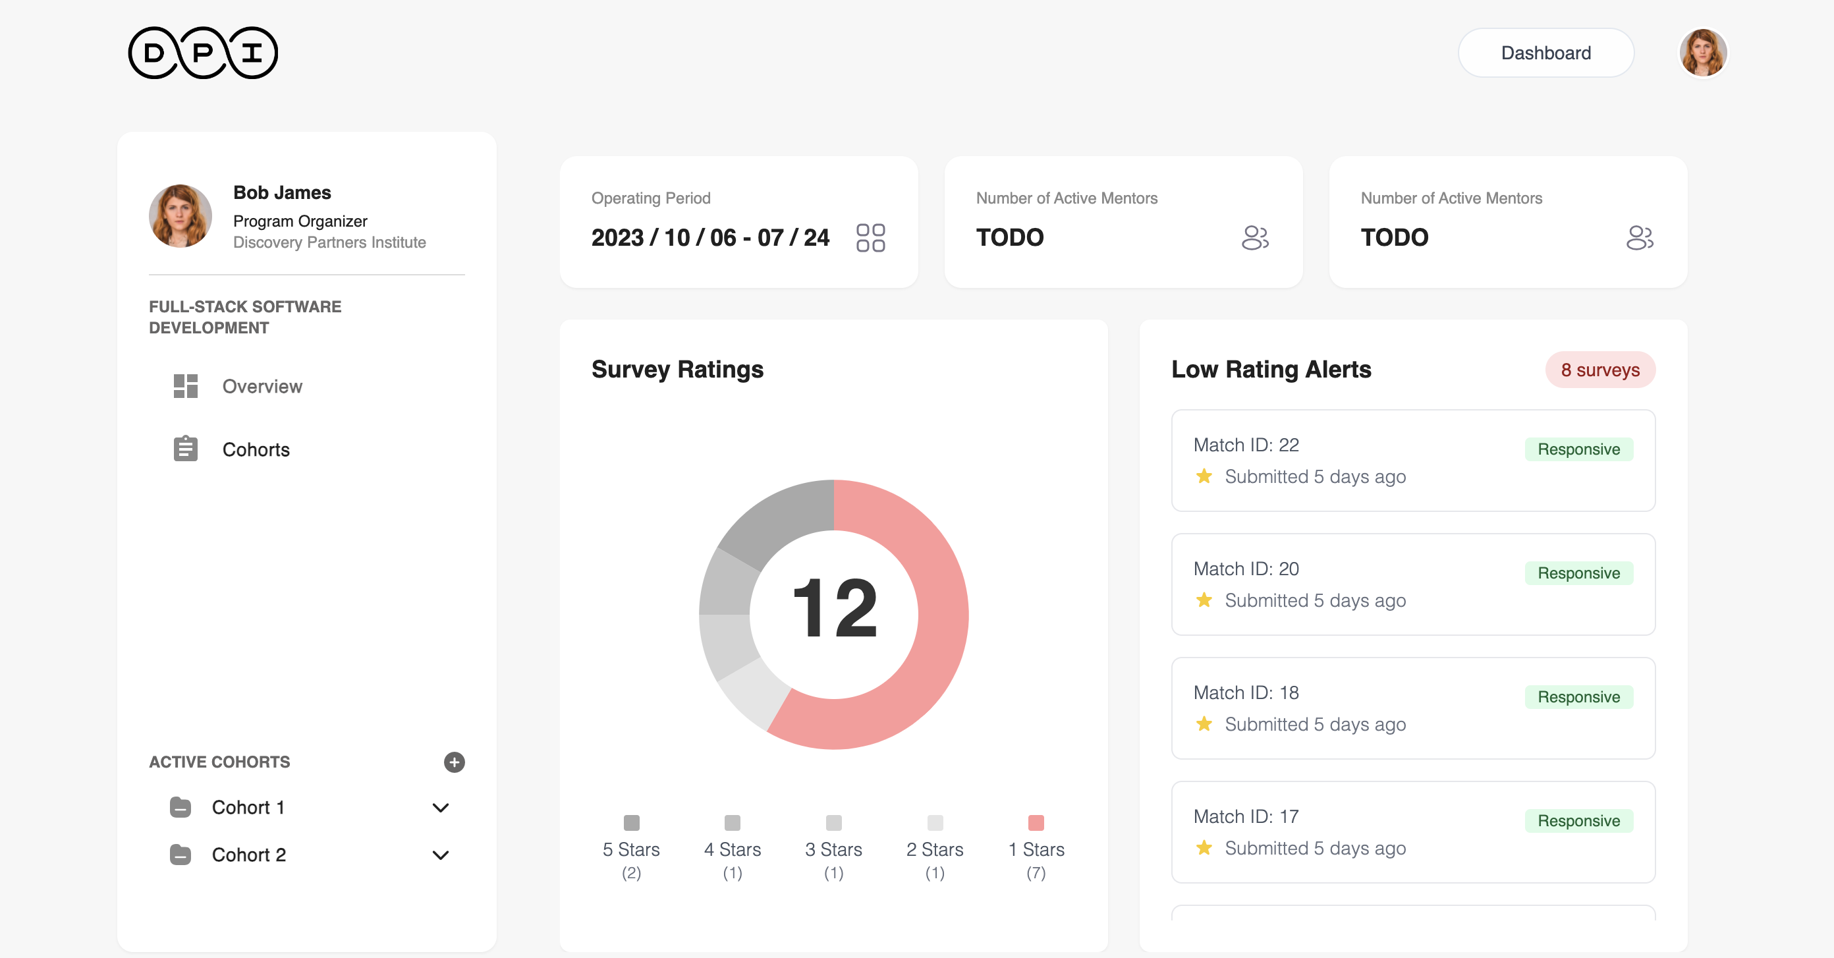Click the Low Rating Alerts heading
The height and width of the screenshot is (958, 1834).
[1271, 369]
